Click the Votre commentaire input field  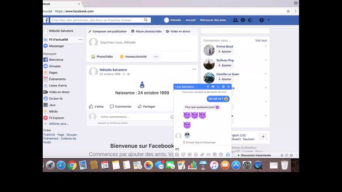pos(136,117)
